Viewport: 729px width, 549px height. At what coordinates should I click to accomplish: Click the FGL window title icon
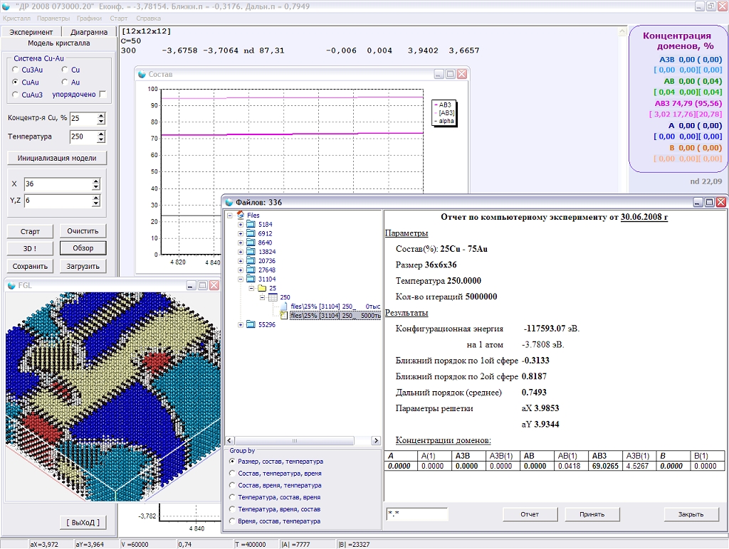[x=11, y=285]
